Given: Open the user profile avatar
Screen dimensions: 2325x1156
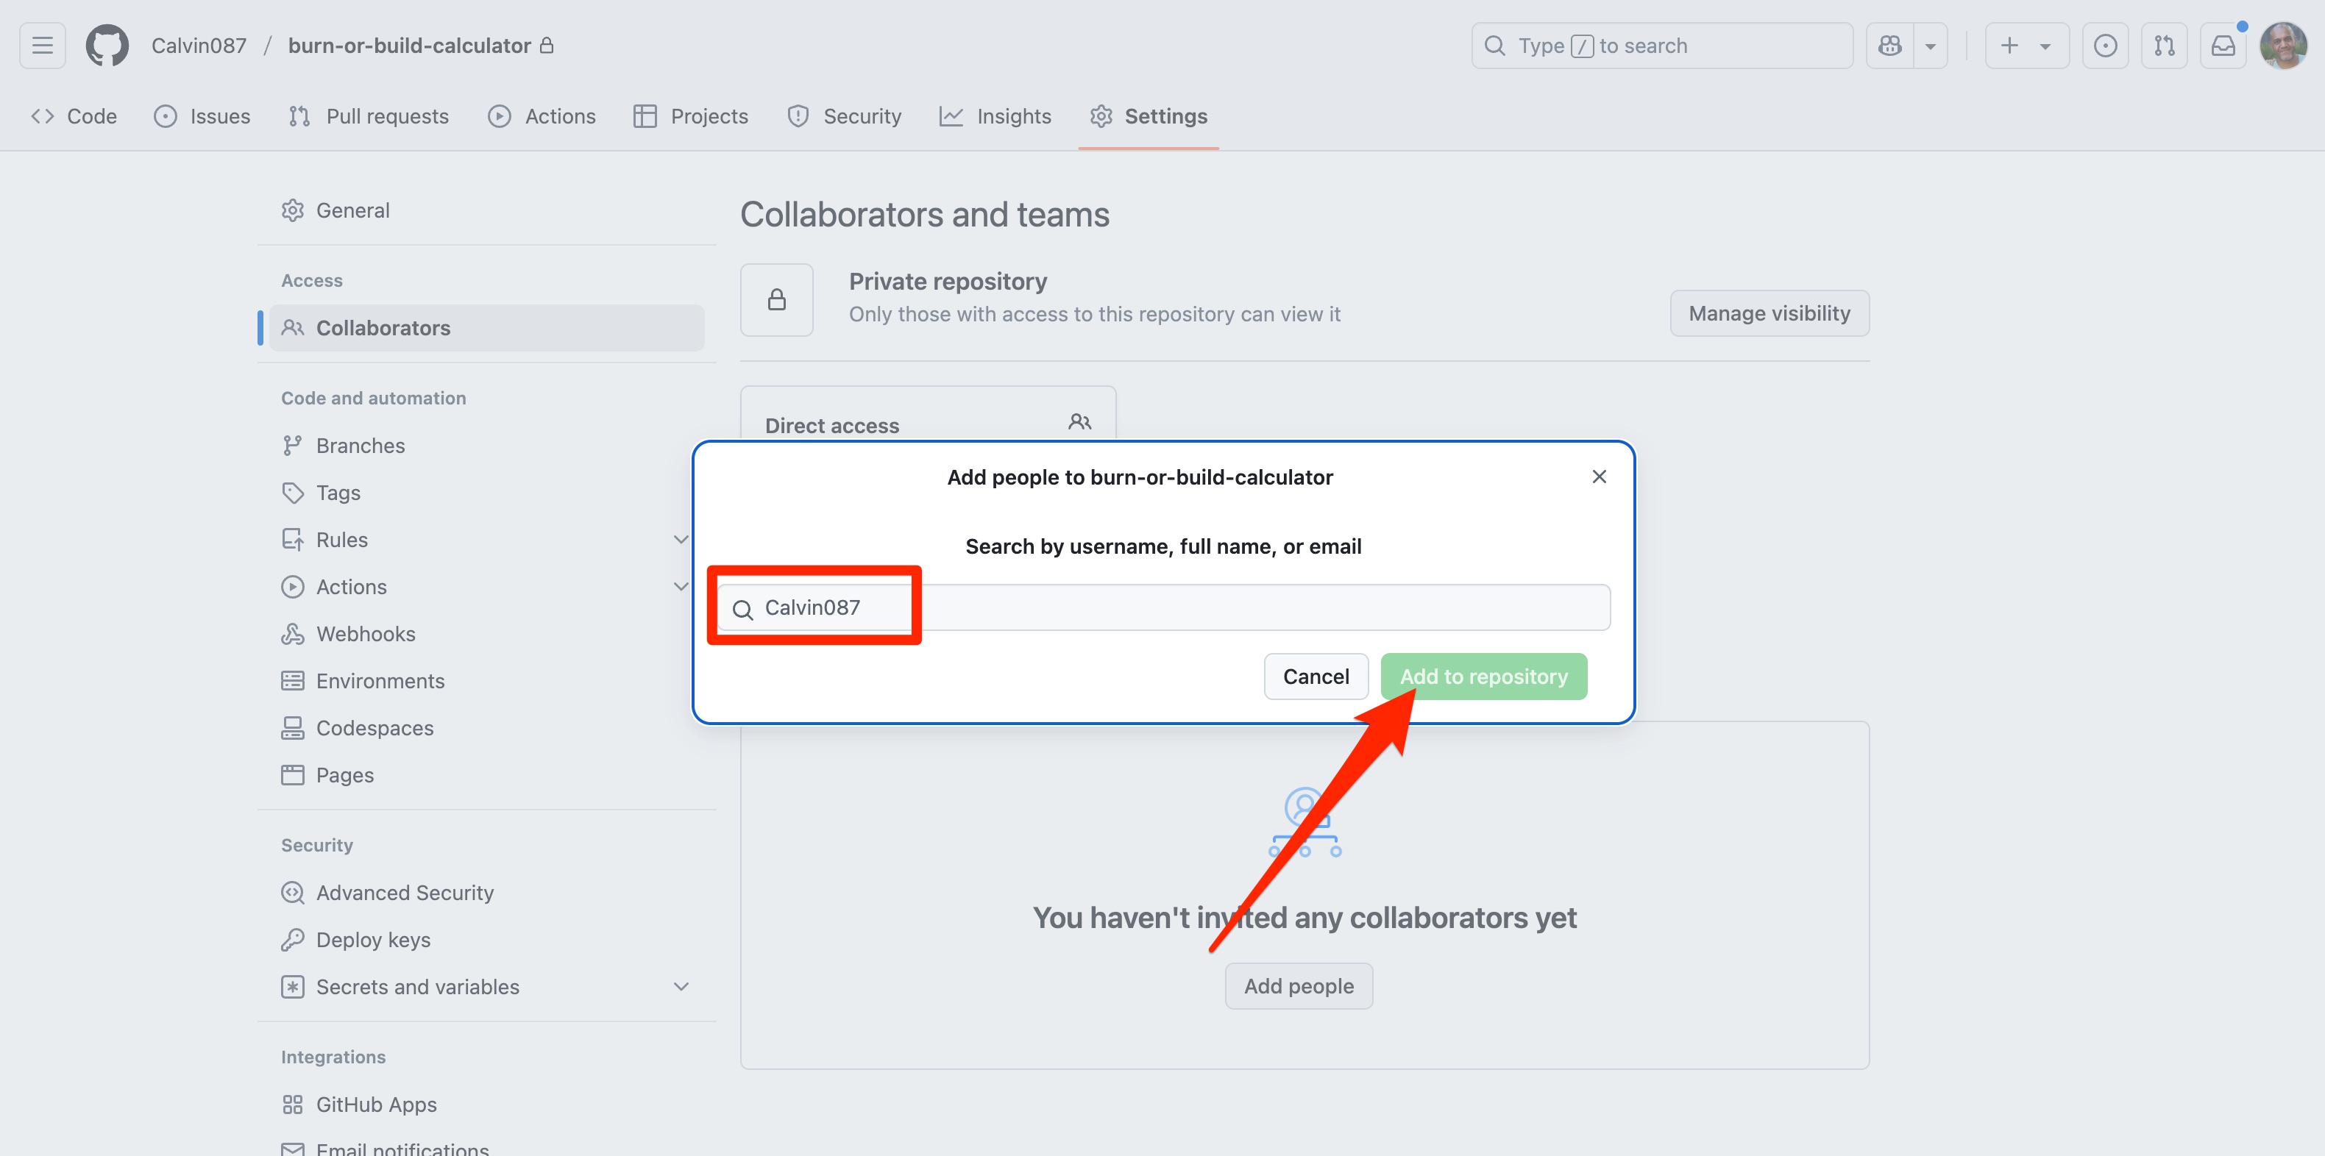Looking at the screenshot, I should (2282, 45).
